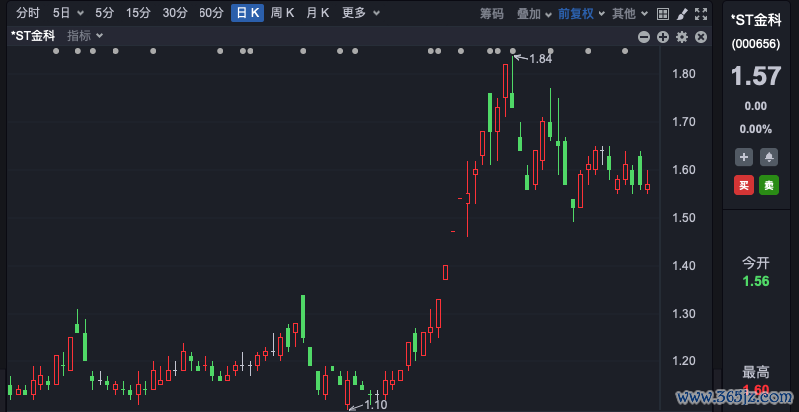Viewport: 799px width, 412px height.
Task: Close the *ST金科 chart panel
Action: [x=701, y=36]
